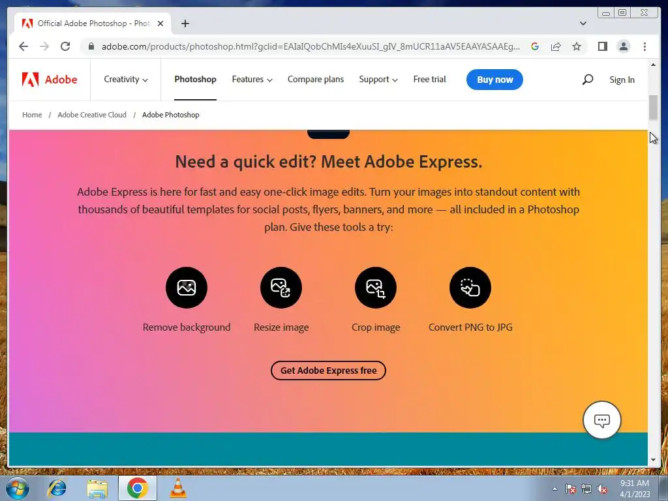Click the page vertical scrollbar thumb
This screenshot has width=668, height=501.
(x=653, y=108)
